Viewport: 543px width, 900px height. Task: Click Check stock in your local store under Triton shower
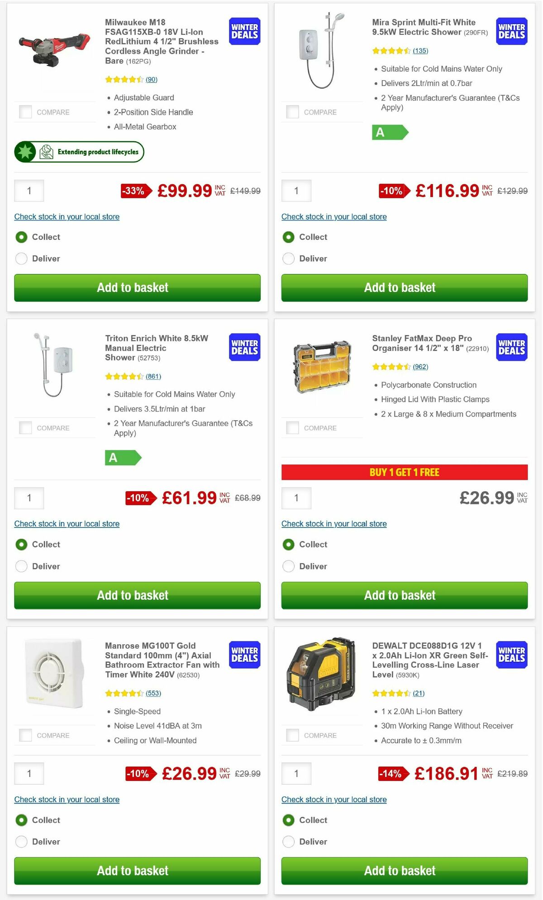[67, 523]
